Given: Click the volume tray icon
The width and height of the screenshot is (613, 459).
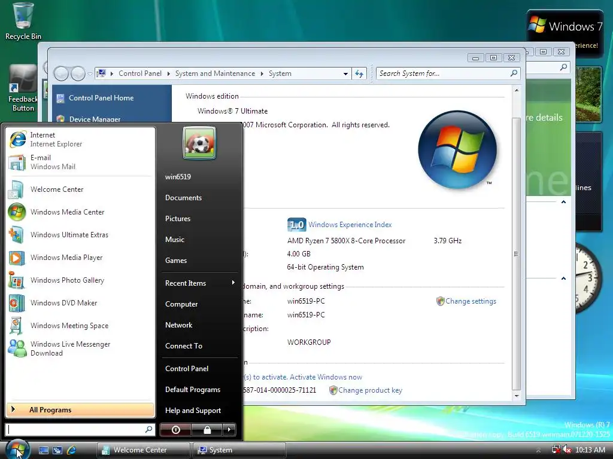Looking at the screenshot, I should click(567, 449).
